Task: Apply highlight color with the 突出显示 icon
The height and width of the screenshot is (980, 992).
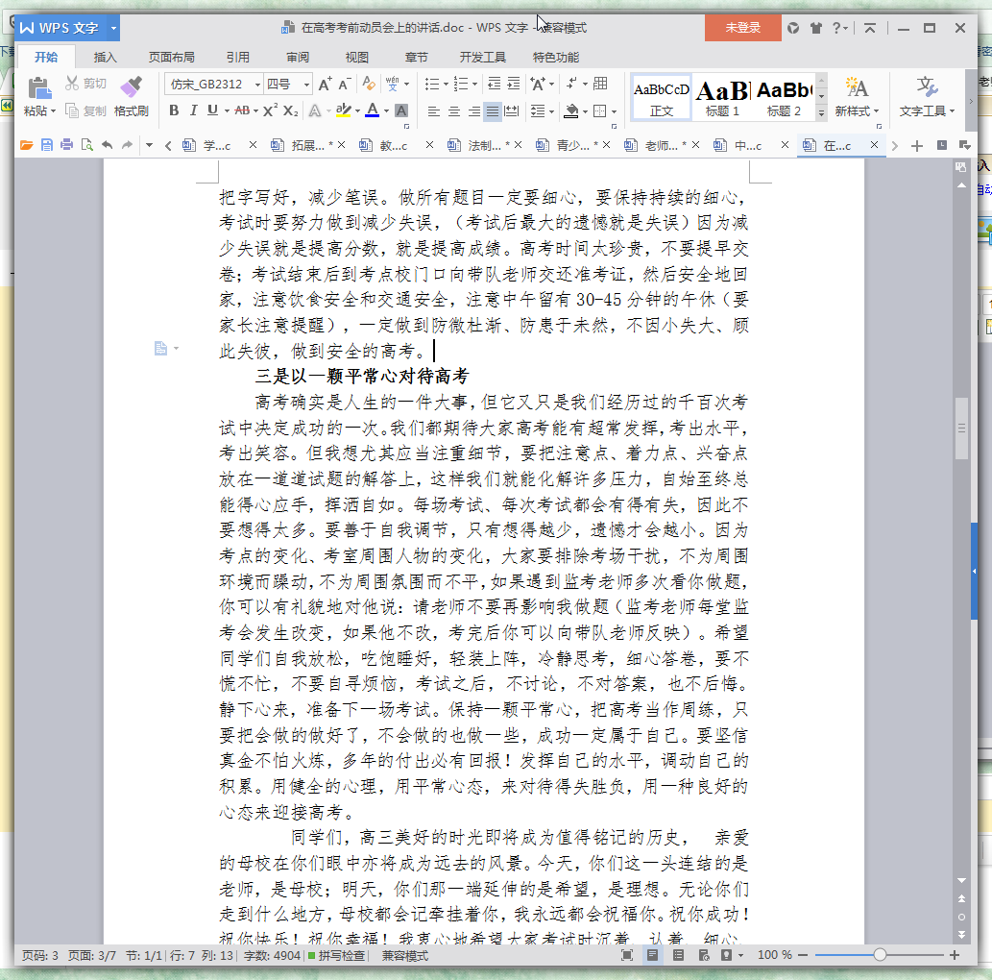Action: pyautogui.click(x=344, y=110)
